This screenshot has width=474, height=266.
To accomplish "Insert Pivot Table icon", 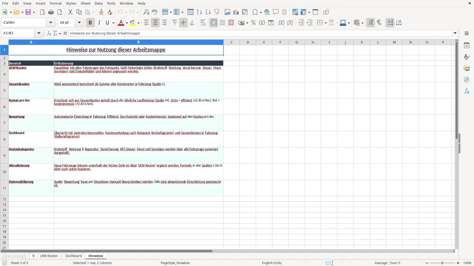I will pyautogui.click(x=245, y=12).
